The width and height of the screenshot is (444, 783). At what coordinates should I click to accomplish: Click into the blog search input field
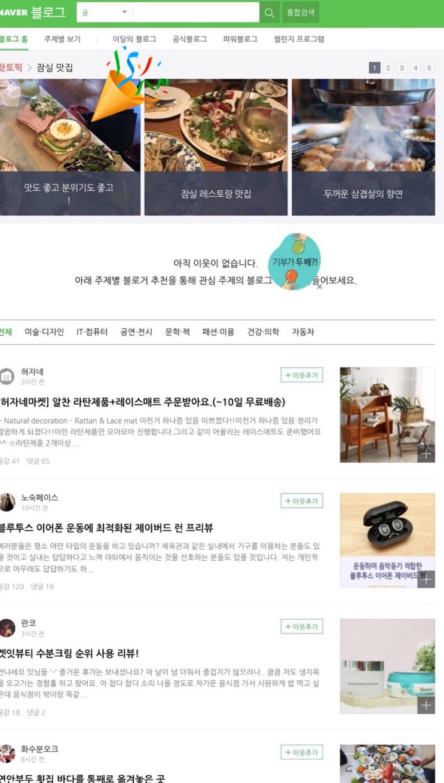[196, 13]
